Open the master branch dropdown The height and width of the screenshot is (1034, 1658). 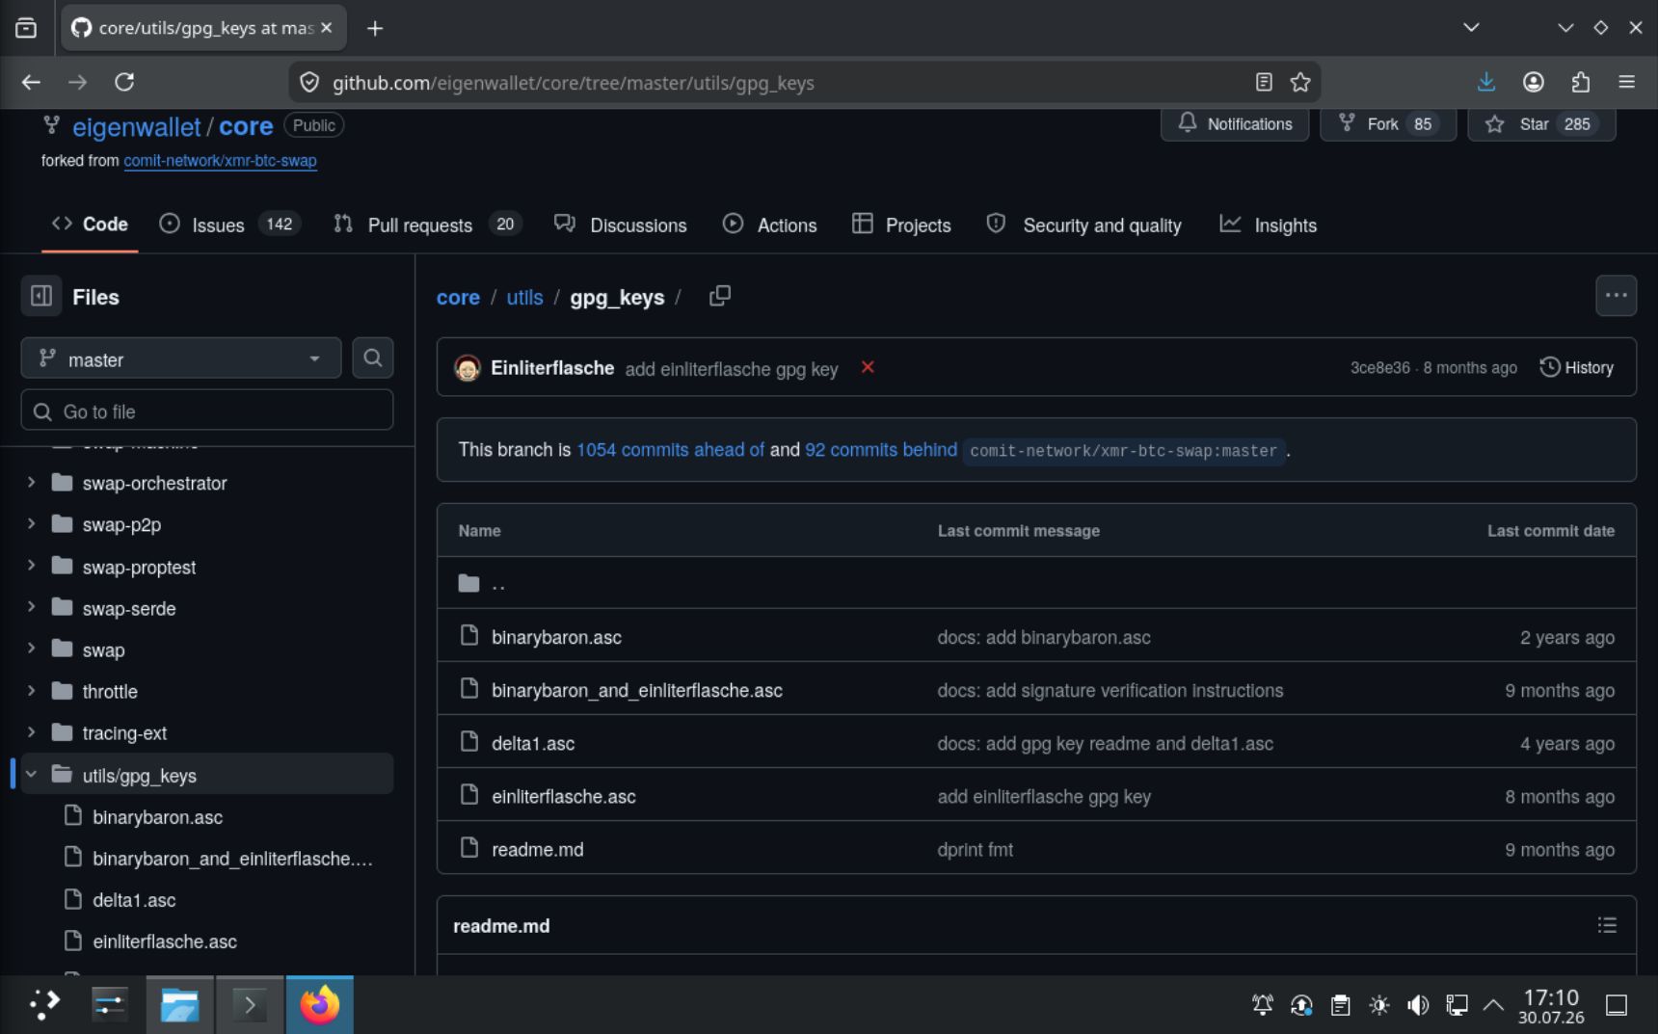pos(181,358)
